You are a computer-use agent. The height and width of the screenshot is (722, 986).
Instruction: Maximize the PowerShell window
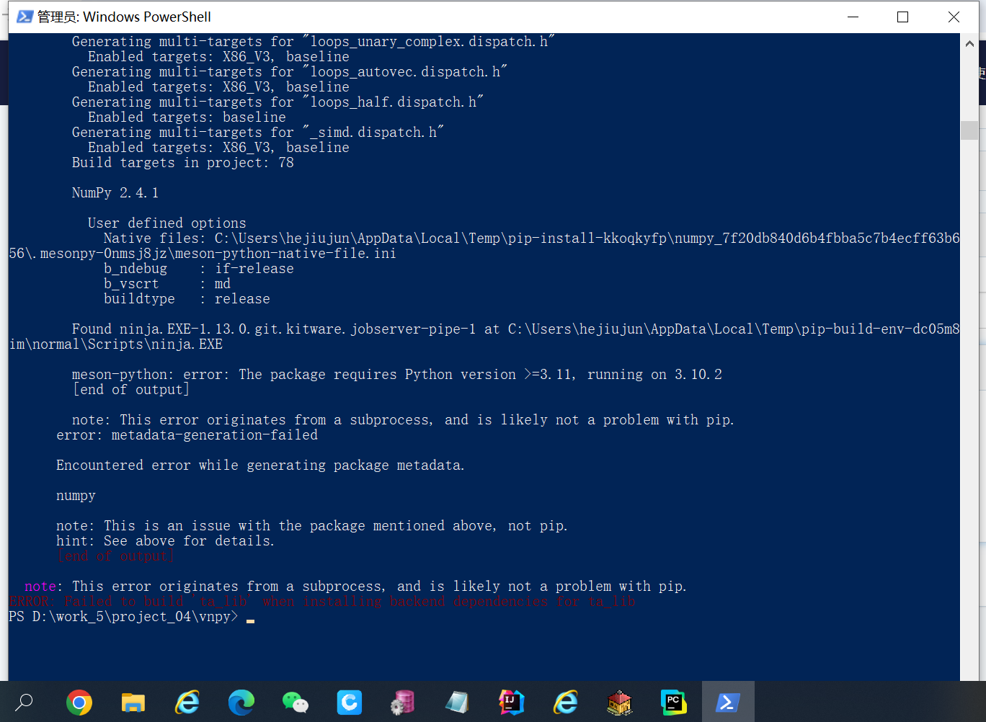(x=902, y=17)
